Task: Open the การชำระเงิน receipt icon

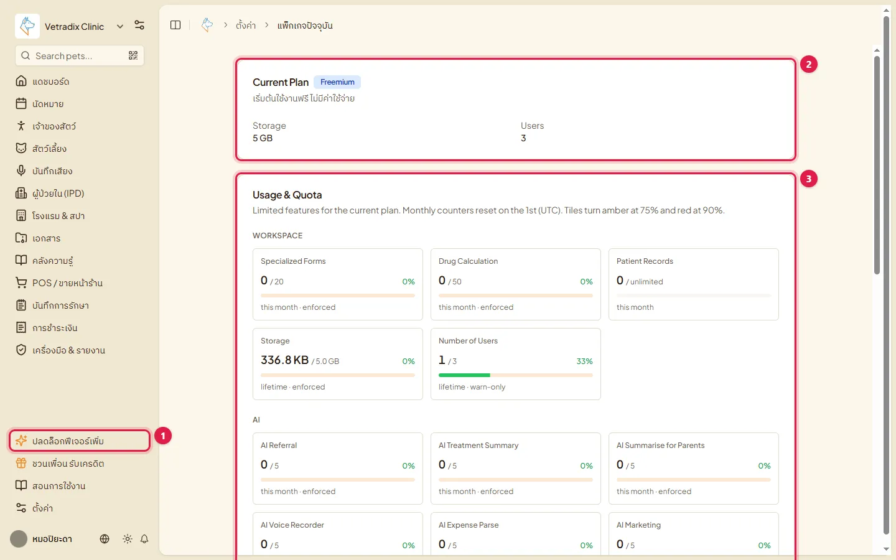Action: [x=21, y=327]
